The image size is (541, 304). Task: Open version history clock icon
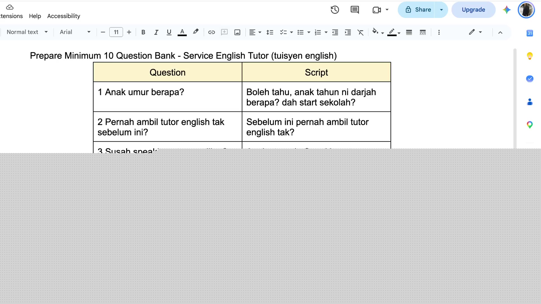pyautogui.click(x=335, y=10)
